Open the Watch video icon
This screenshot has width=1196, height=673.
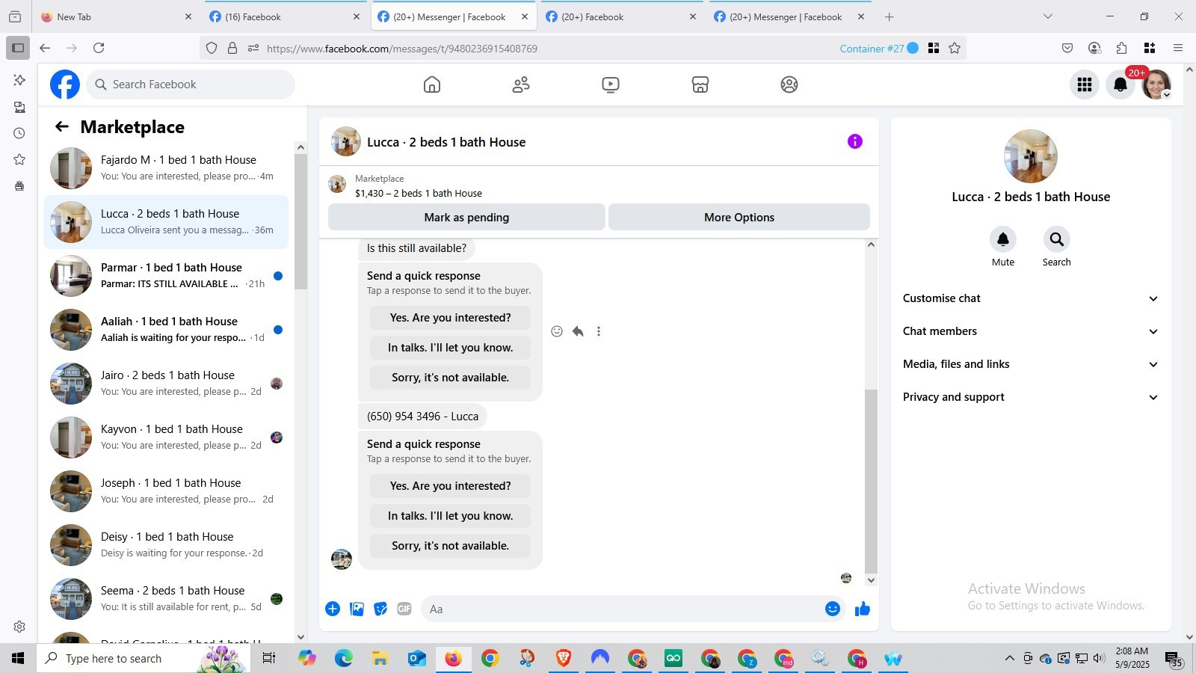click(x=611, y=84)
